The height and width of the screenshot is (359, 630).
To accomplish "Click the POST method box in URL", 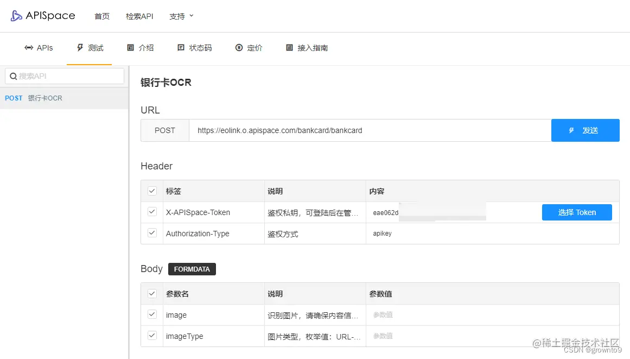I will (x=165, y=130).
